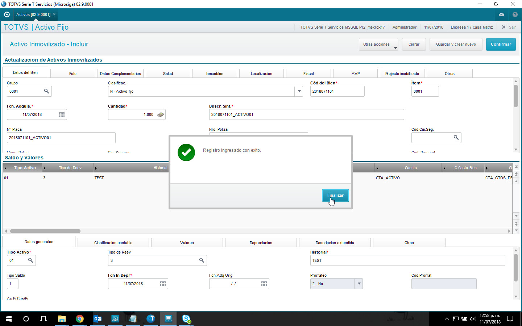Switch to Projecto imobilizado tab

click(402, 74)
